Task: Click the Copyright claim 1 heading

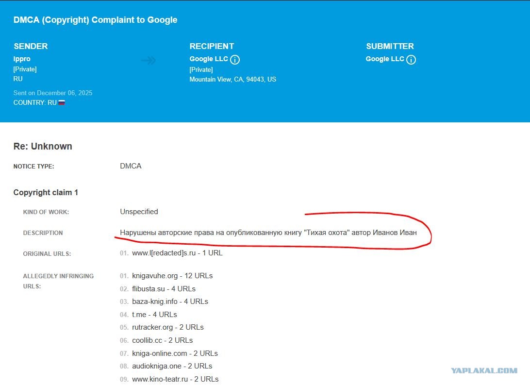Action: (46, 192)
